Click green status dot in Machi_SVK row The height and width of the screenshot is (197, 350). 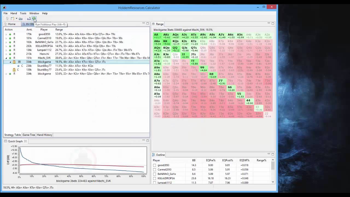click(x=10, y=58)
